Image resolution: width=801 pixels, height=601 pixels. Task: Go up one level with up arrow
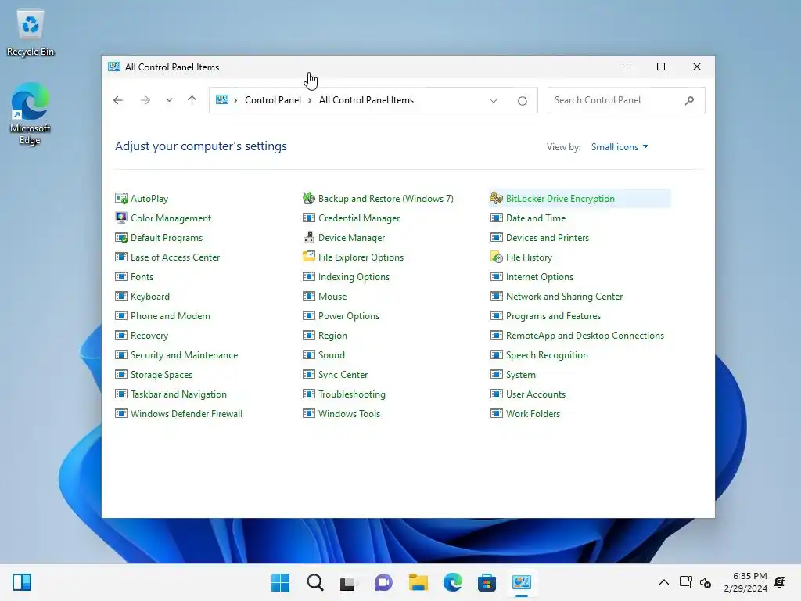[x=192, y=100]
